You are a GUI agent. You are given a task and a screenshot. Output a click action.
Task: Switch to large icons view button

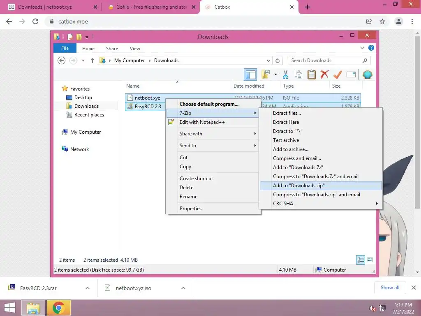click(370, 260)
